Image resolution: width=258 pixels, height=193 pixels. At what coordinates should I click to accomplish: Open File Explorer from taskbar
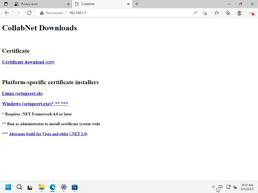[x=42, y=187]
